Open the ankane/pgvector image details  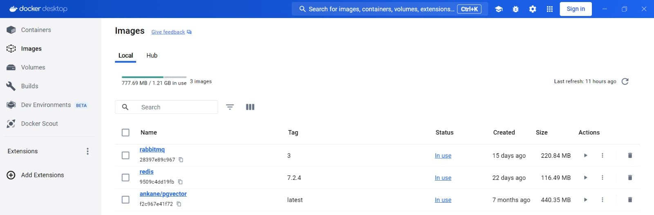[x=163, y=194]
